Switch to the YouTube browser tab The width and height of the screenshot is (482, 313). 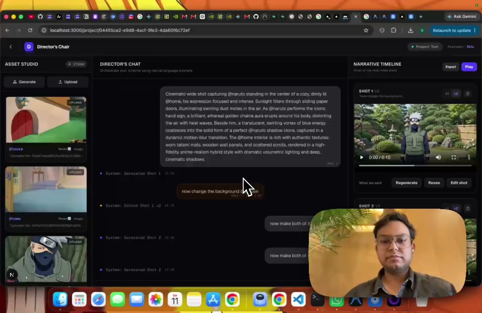(x=31, y=17)
